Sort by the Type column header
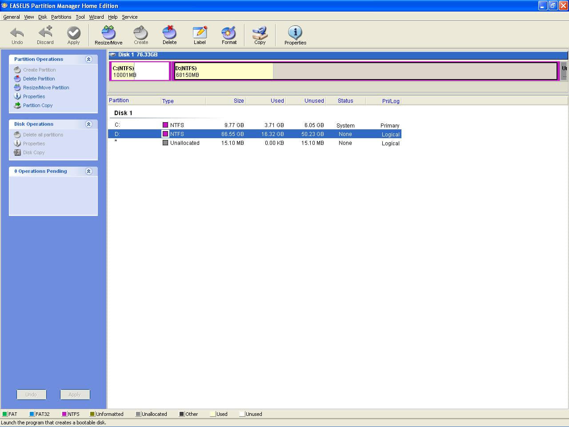The width and height of the screenshot is (569, 427). point(183,101)
